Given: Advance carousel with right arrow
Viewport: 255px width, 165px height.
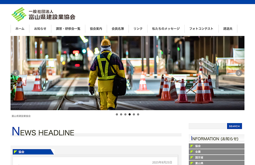Looking at the screenshot, I should point(239,73).
